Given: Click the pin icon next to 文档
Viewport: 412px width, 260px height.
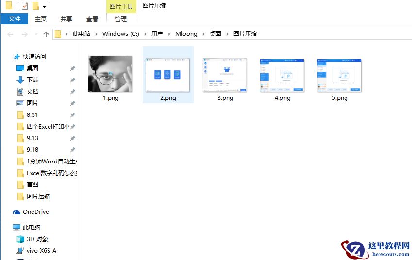Looking at the screenshot, I should tap(72, 92).
